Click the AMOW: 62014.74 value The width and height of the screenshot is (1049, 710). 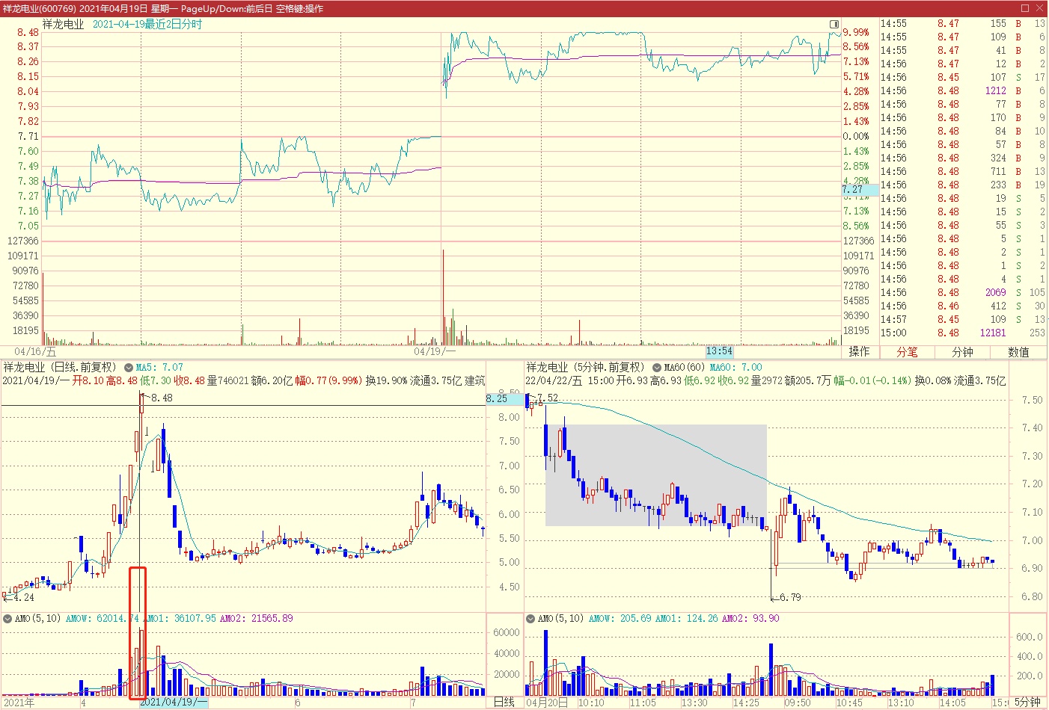pos(103,619)
